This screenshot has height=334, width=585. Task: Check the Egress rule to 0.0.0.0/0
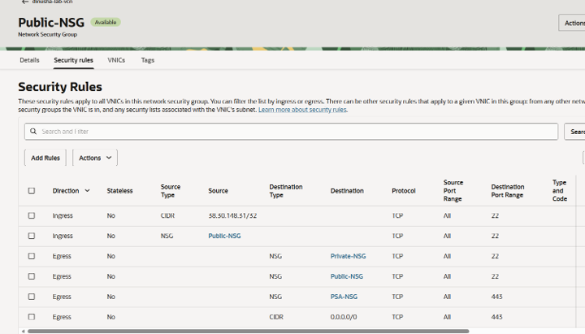(x=32, y=317)
